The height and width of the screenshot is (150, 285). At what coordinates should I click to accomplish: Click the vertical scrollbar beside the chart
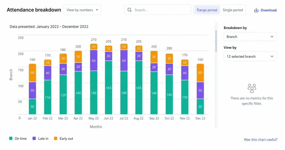pyautogui.click(x=216, y=41)
